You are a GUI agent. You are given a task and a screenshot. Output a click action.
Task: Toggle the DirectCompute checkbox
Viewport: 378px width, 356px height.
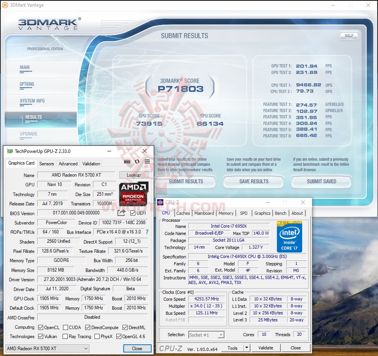[x=88, y=328]
